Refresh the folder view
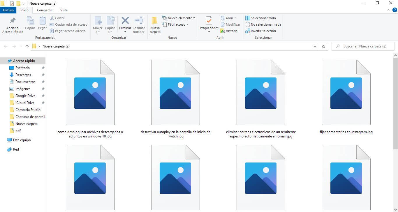This screenshot has height=212, width=398. pyautogui.click(x=323, y=46)
